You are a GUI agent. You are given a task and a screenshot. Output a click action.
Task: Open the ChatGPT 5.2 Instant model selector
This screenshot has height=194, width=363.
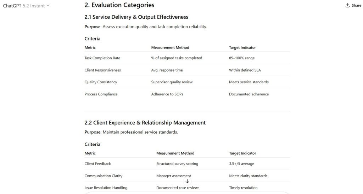pyautogui.click(x=27, y=6)
